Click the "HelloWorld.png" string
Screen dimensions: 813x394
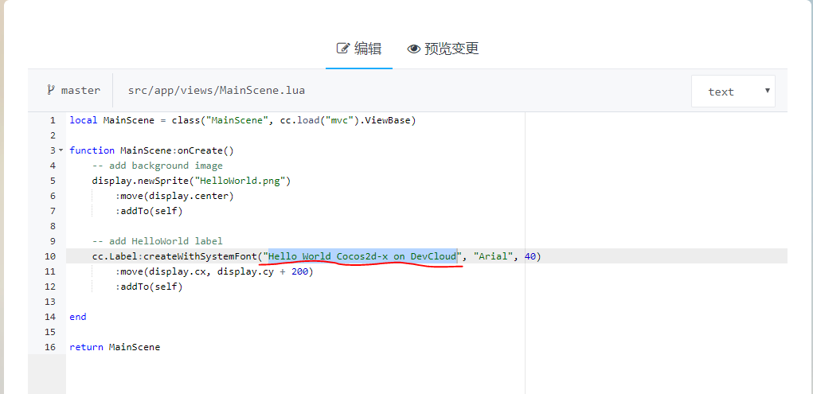coord(240,181)
